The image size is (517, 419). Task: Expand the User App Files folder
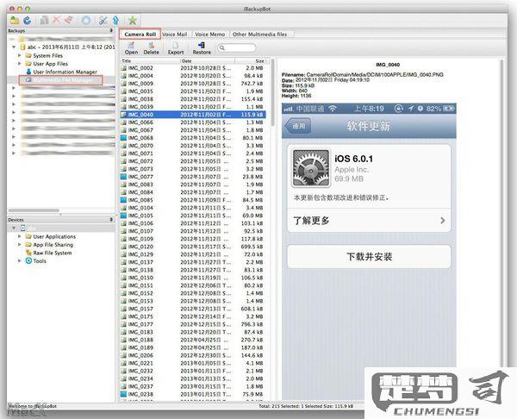click(x=20, y=63)
